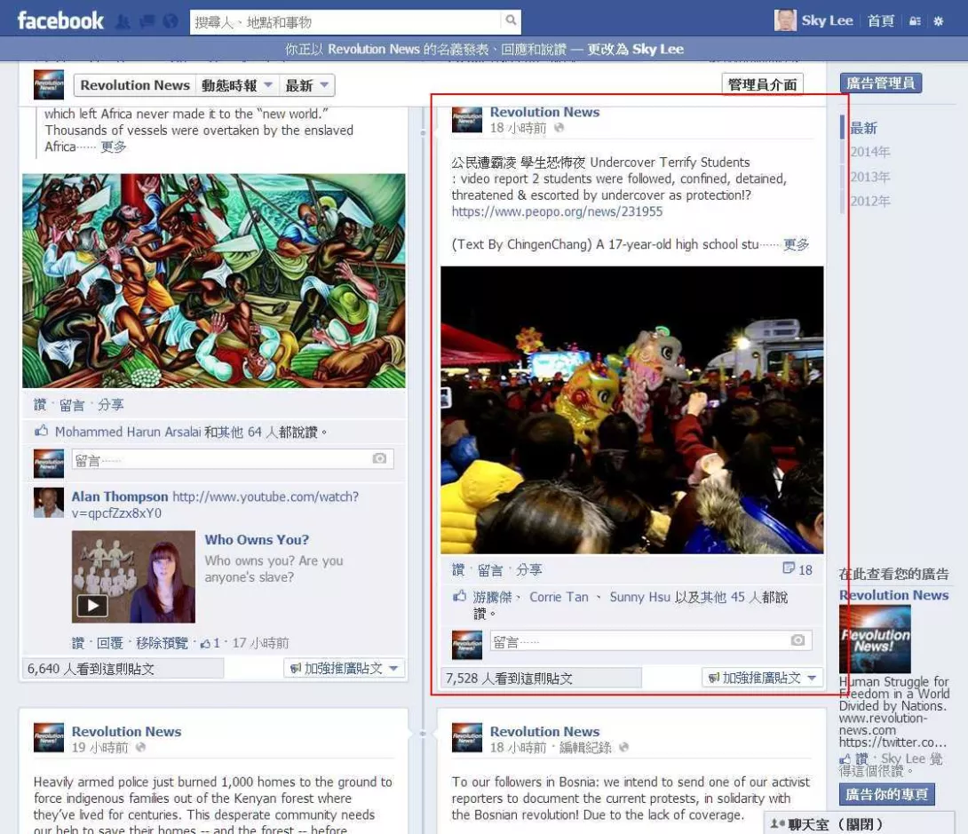Click the 廣告你的專頁 button
968x834 pixels.
(x=886, y=794)
